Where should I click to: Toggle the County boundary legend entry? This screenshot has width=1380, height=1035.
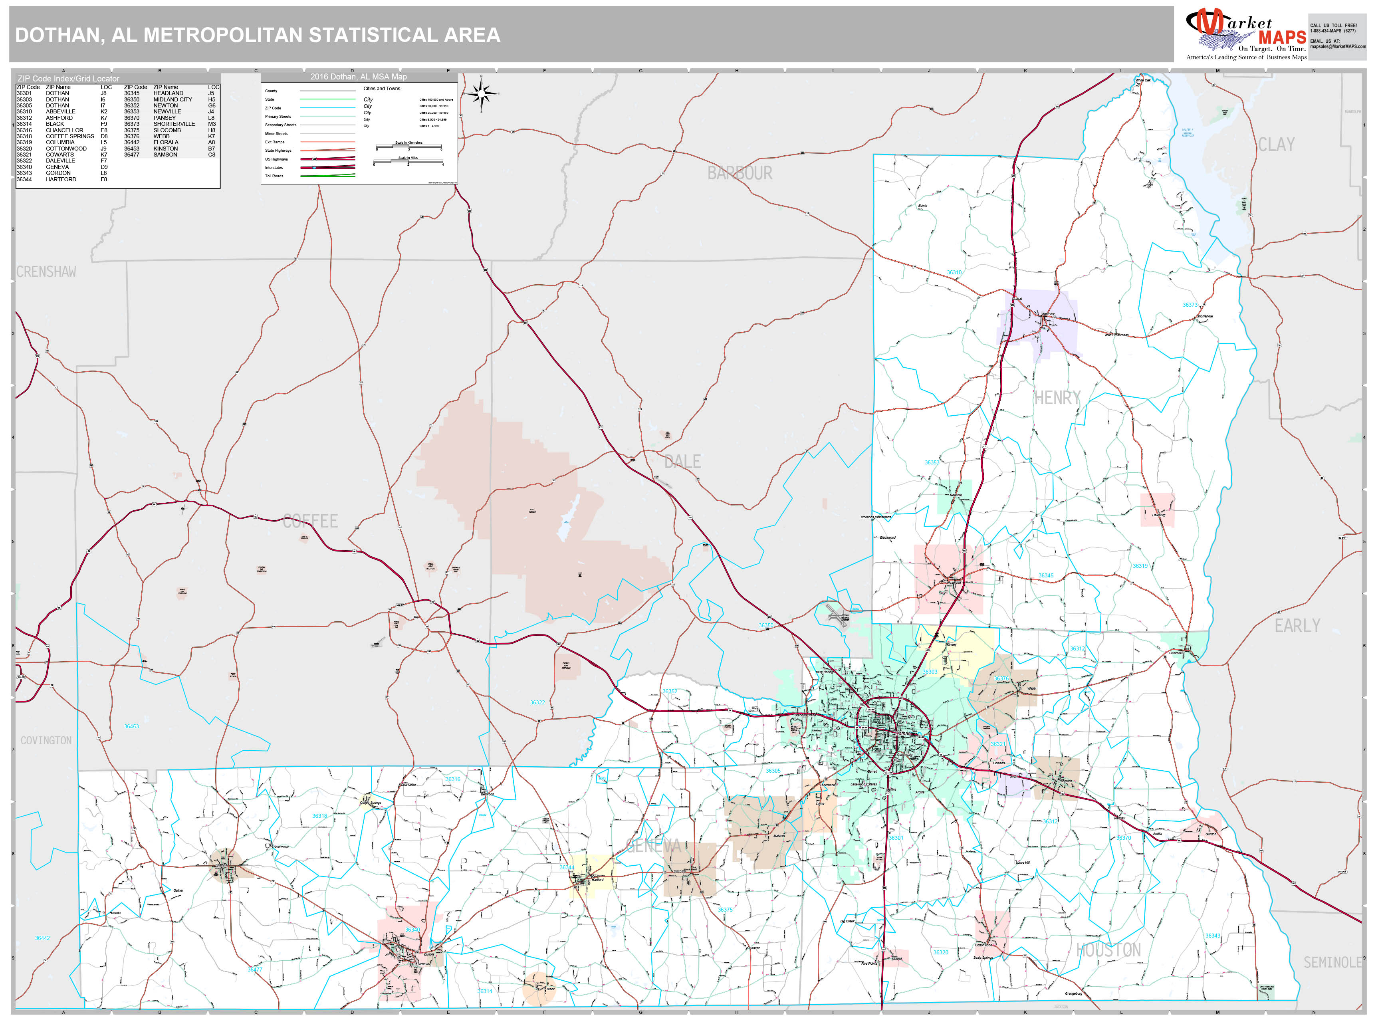tap(327, 91)
